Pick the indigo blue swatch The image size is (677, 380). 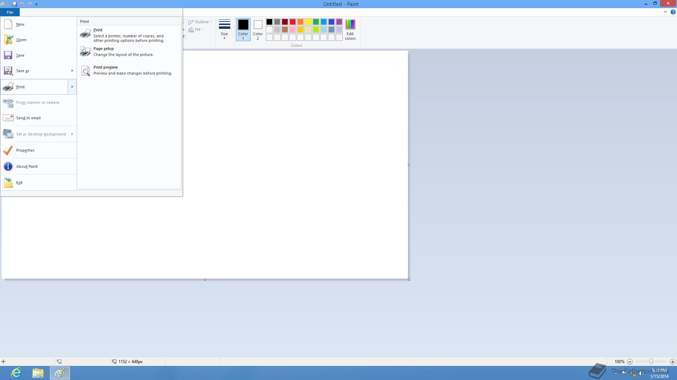[331, 22]
